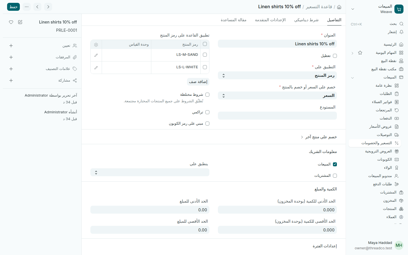This screenshot has width=408, height=255.
Task: Enable the تراكمي checkbox
Action: coord(207,112)
